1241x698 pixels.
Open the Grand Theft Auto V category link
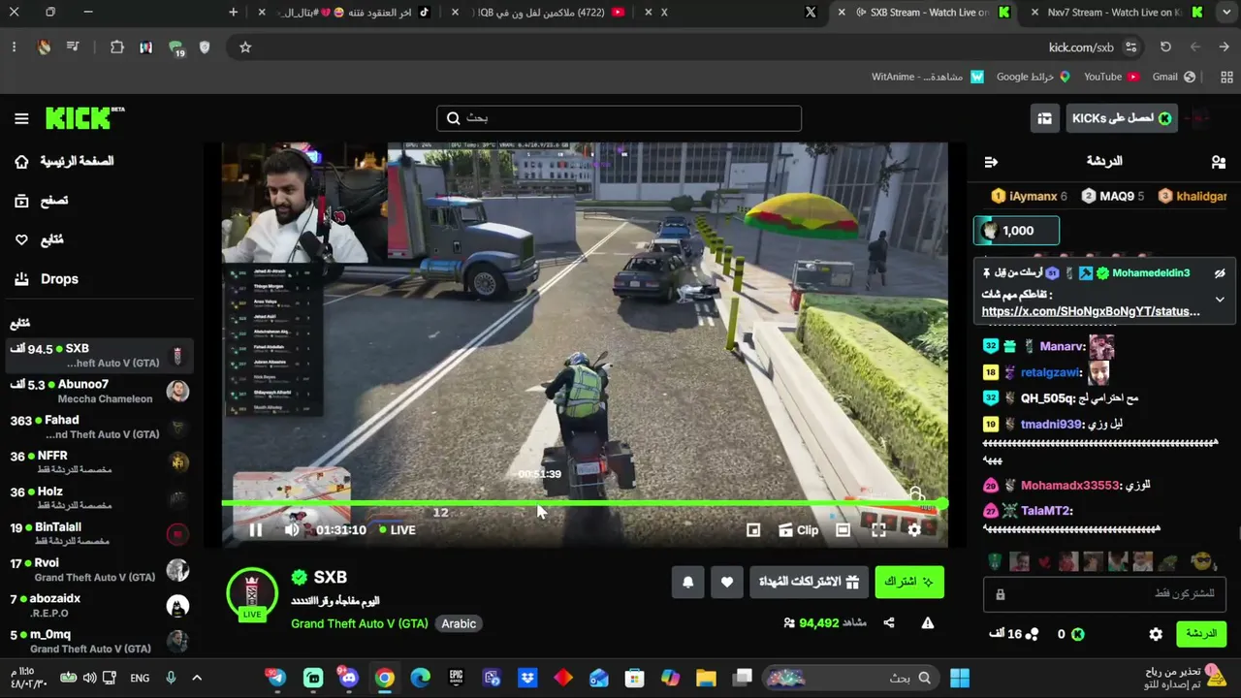tap(360, 623)
